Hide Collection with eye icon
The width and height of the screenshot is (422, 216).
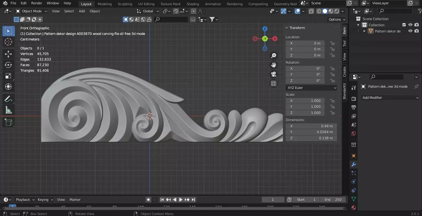pos(411,25)
